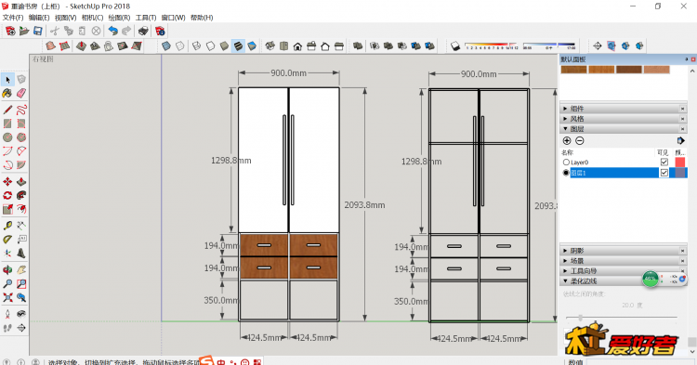
Task: Click the Undo arrow
Action: pos(112,31)
